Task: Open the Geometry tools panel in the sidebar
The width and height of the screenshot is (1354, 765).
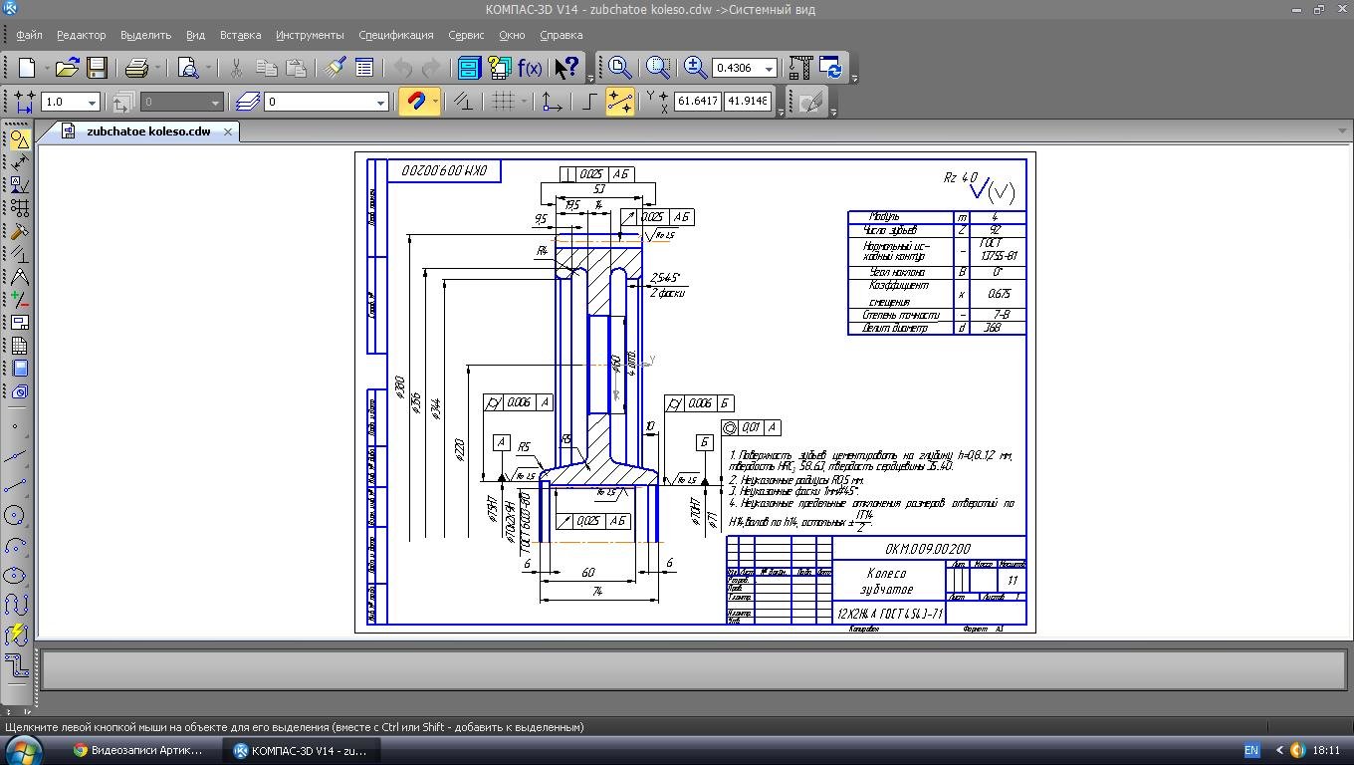Action: click(x=19, y=139)
